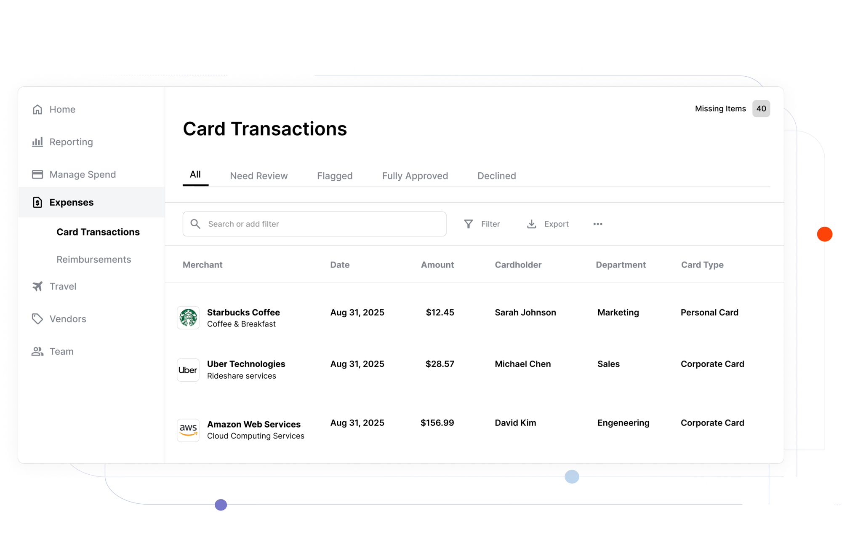Image resolution: width=842 pixels, height=556 pixels.
Task: Open the Reporting bar chart icon
Action: 37,142
